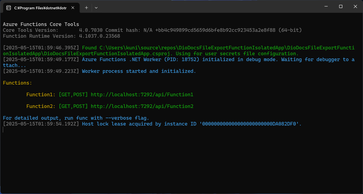
Task: Click the instance ID ending DA082DF0
Action: pos(250,124)
